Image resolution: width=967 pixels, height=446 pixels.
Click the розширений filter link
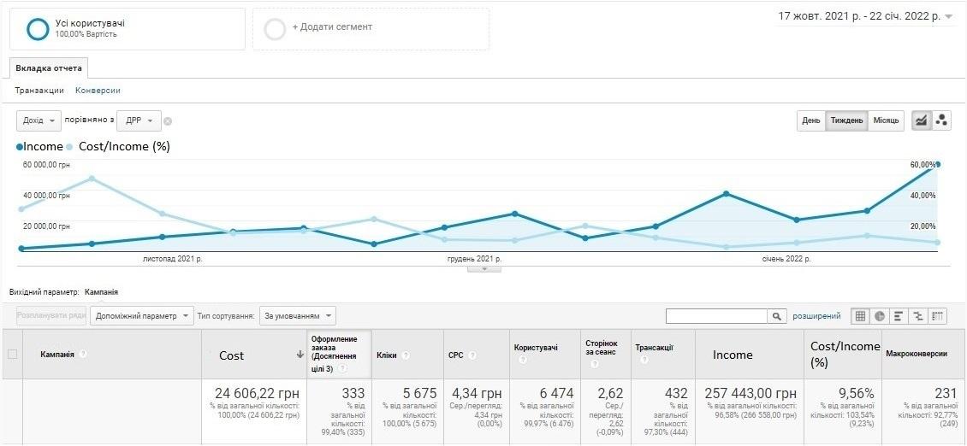click(x=816, y=316)
